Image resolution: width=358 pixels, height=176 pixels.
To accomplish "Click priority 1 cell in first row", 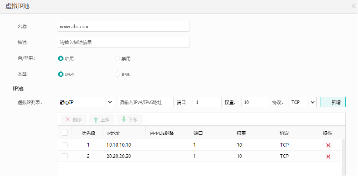I will tap(88, 145).
